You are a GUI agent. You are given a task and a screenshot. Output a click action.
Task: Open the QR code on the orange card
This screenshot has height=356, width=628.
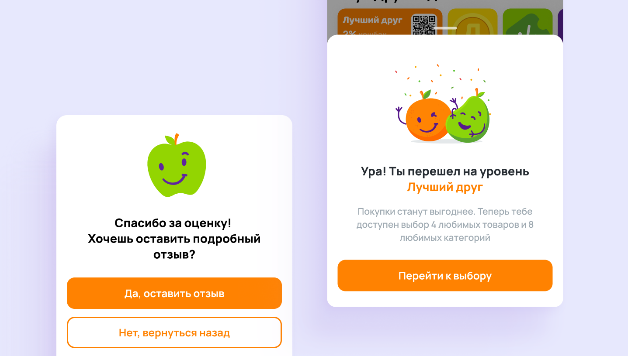coord(424,24)
